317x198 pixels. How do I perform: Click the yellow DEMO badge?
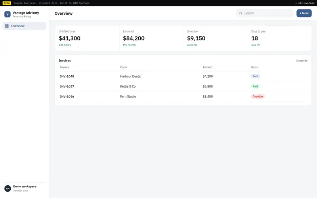coord(7,3)
